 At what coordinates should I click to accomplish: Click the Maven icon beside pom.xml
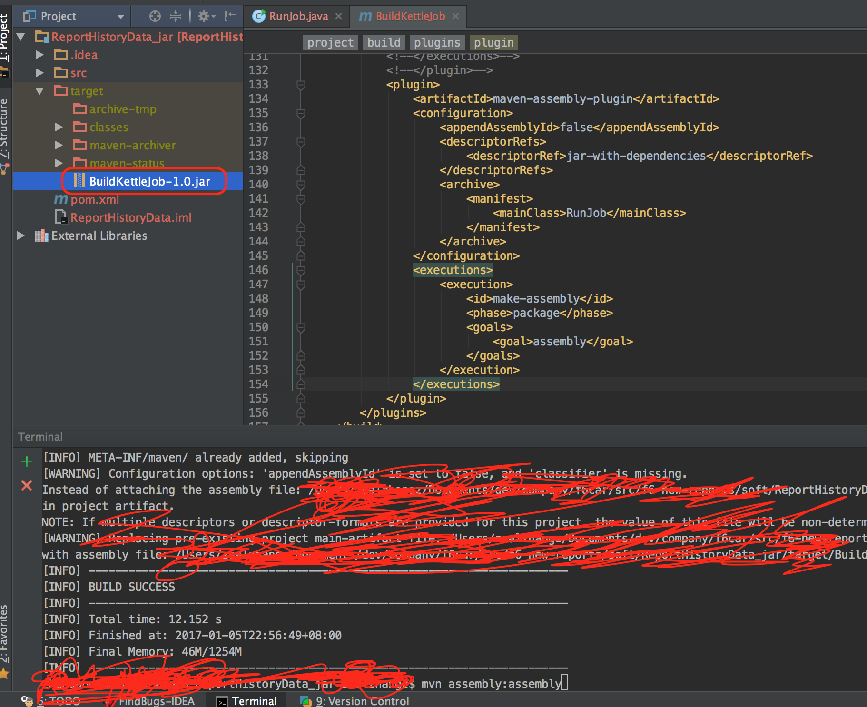[x=61, y=199]
